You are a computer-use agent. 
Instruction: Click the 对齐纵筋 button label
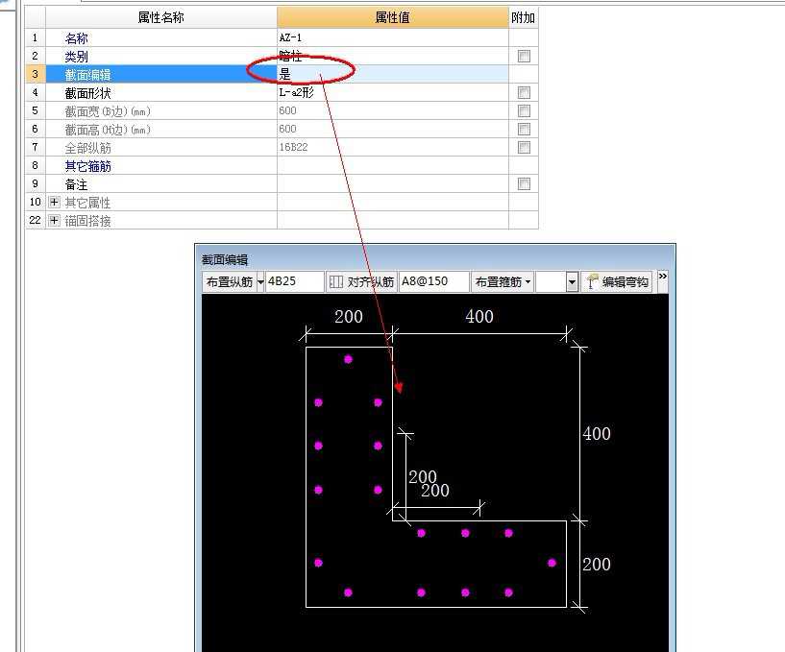coord(371,282)
